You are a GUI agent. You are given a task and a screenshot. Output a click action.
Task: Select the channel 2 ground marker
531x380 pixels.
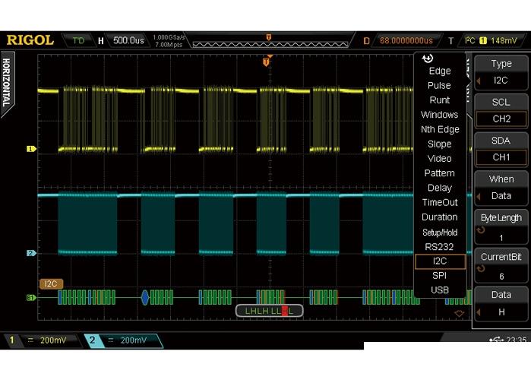click(x=31, y=253)
